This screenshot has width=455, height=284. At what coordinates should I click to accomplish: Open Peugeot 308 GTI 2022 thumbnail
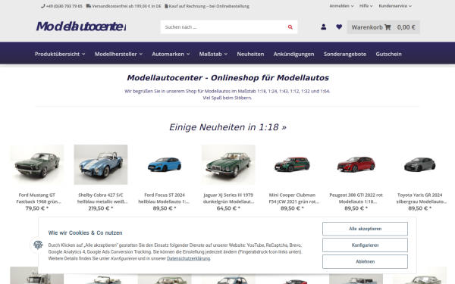pyautogui.click(x=356, y=164)
